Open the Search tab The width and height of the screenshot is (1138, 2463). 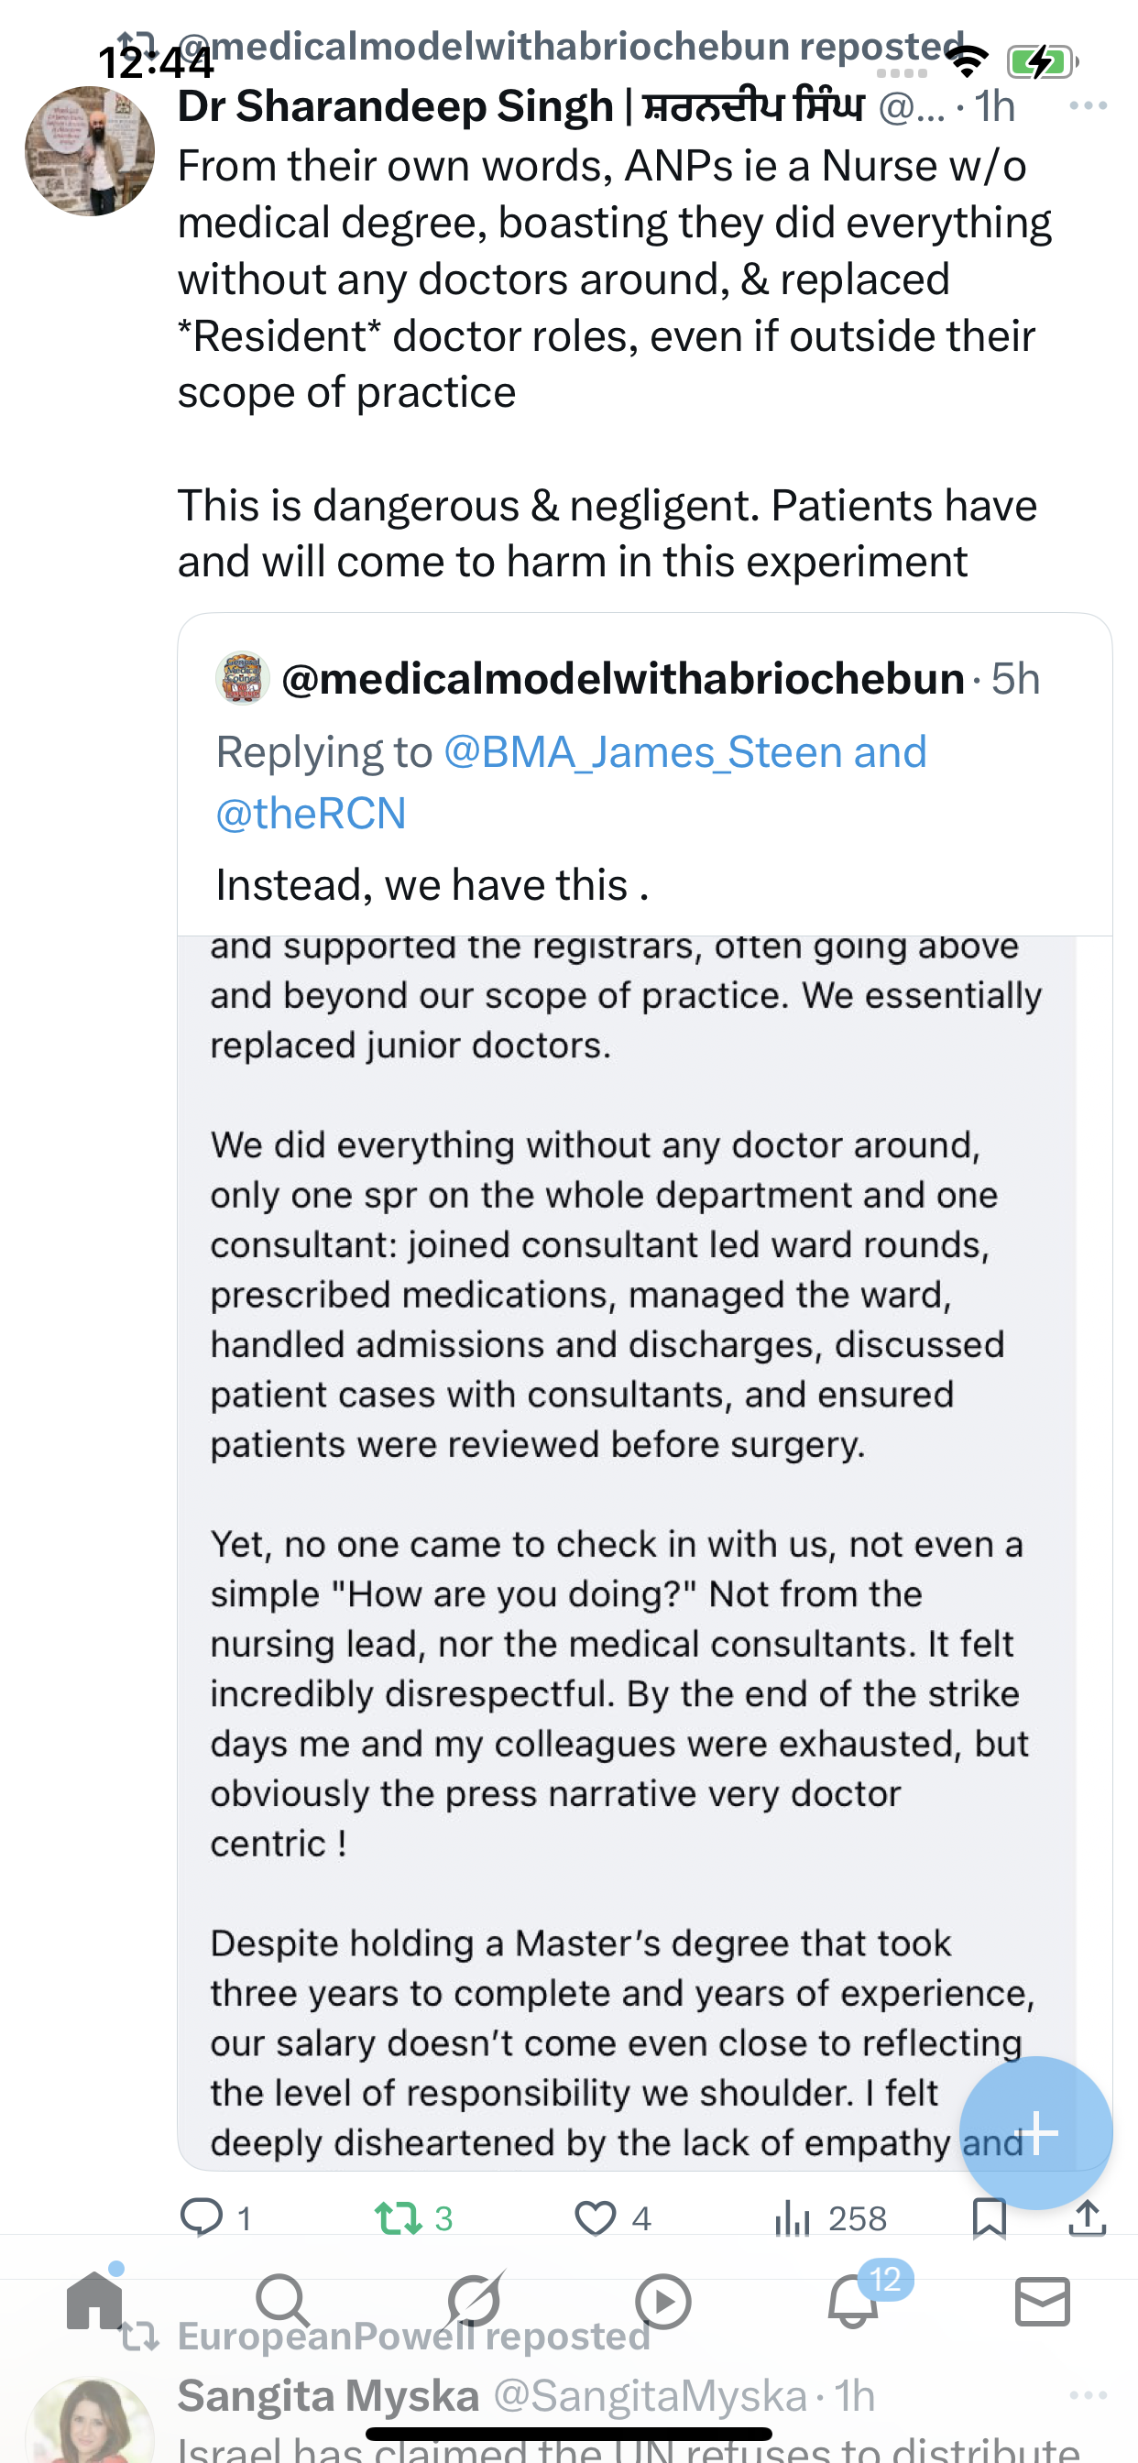(x=283, y=2303)
